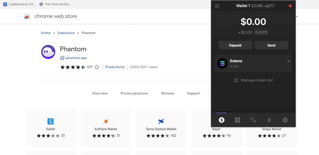Open the phantom.app publisher link
Viewport: 319px width, 155px height.
pyautogui.click(x=76, y=58)
